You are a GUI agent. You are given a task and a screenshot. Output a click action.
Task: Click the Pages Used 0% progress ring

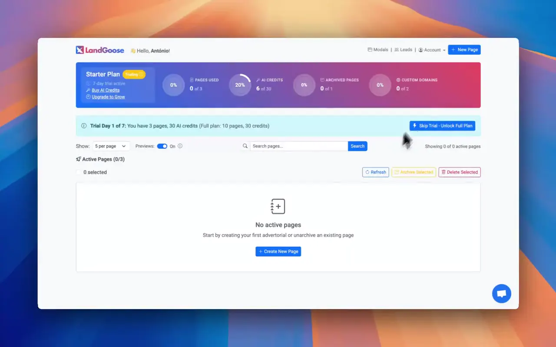point(173,85)
